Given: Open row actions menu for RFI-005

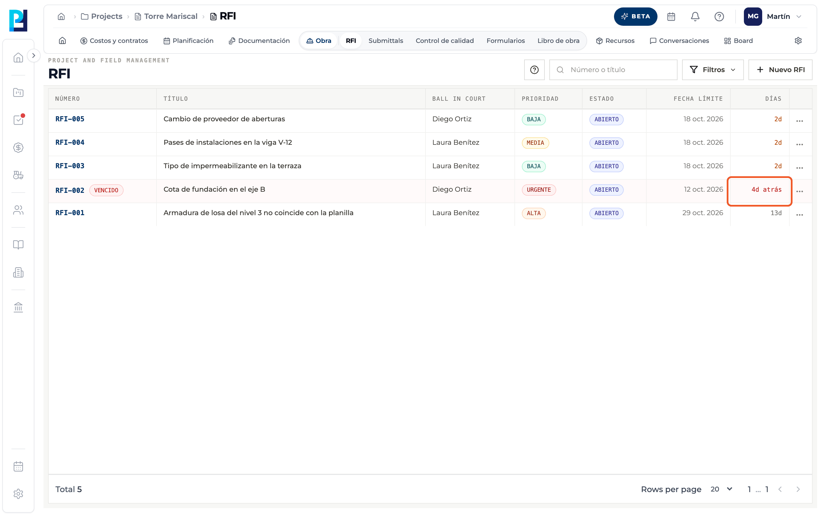Looking at the screenshot, I should [x=799, y=121].
